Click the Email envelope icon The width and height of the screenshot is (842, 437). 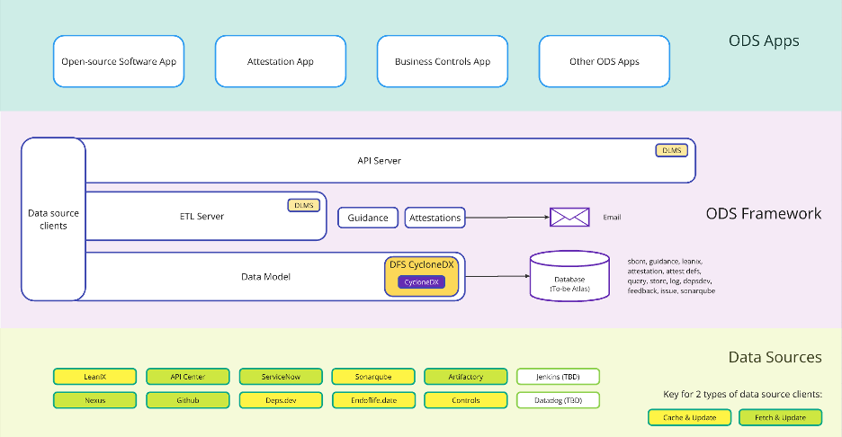tap(569, 218)
